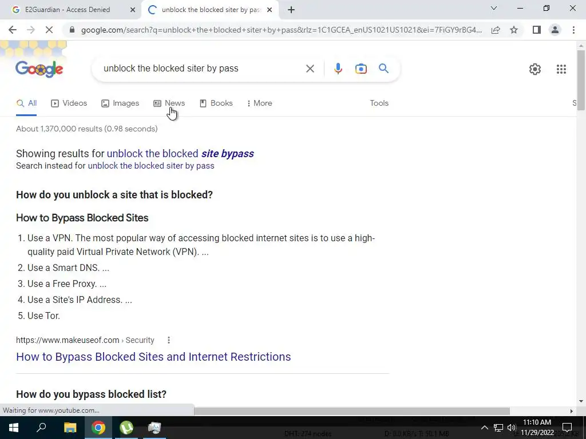The image size is (586, 439).
Task: Stop loading the page
Action: click(x=49, y=30)
